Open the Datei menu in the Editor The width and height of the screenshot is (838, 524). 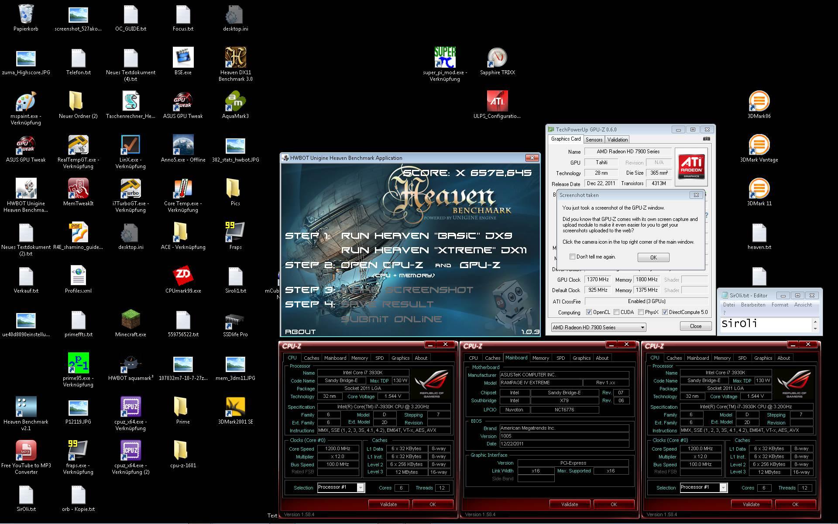coord(729,305)
